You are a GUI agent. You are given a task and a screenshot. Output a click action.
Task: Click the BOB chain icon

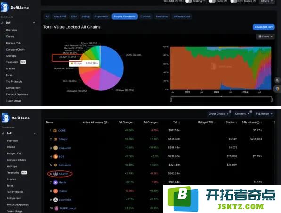(x=55, y=156)
